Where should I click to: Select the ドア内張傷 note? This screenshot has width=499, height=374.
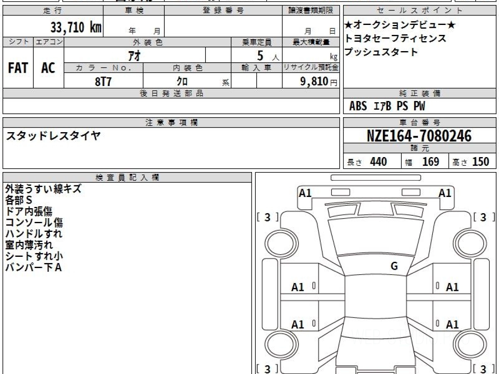29,212
